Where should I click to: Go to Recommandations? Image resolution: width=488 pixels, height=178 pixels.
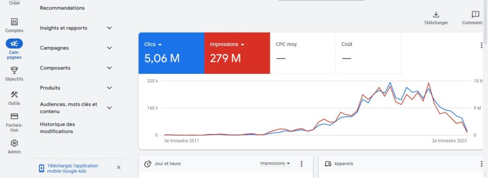(62, 8)
